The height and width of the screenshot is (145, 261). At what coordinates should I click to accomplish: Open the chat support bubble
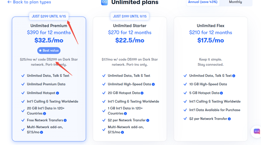257,131
